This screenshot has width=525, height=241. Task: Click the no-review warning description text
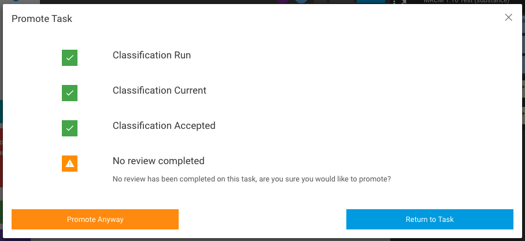tap(252, 179)
